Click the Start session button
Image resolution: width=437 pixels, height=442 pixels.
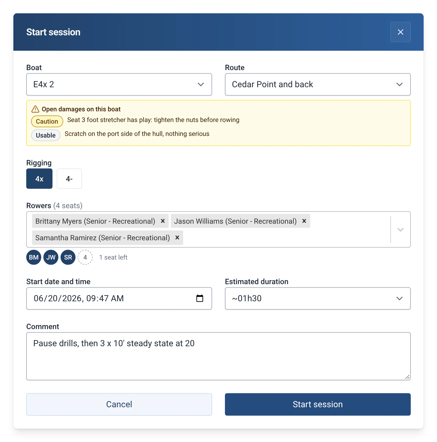click(x=318, y=404)
